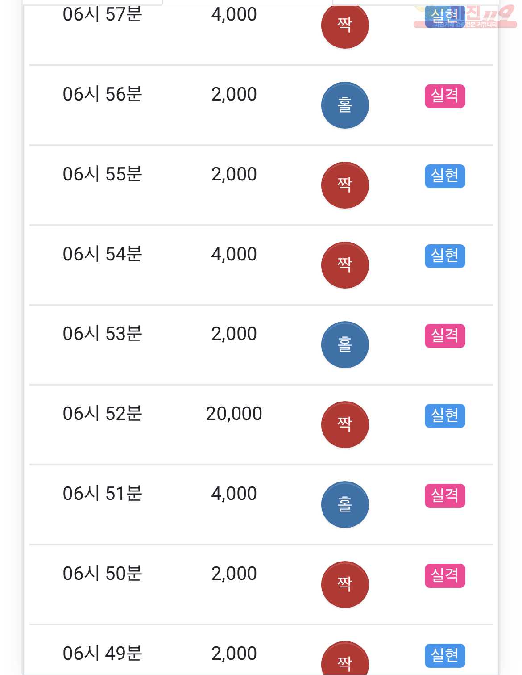Click the 실현 badge in the 06시 52분 row
522x675 pixels.
[x=445, y=415]
